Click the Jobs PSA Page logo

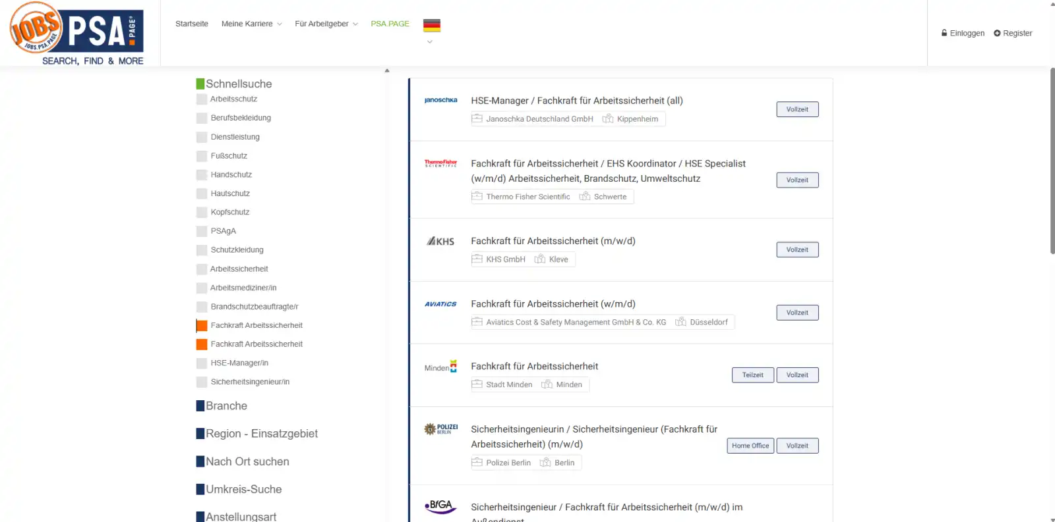click(x=77, y=34)
